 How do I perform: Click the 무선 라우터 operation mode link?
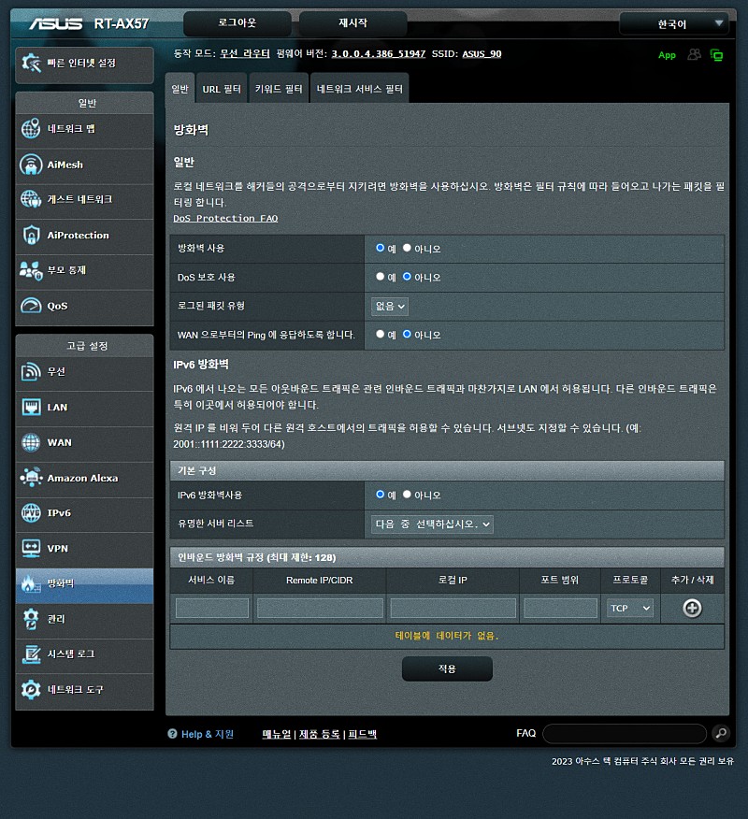tap(245, 54)
